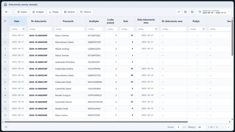Focus the Data filter search field
Viewport: 235px width, 132px height.
pos(18,29)
